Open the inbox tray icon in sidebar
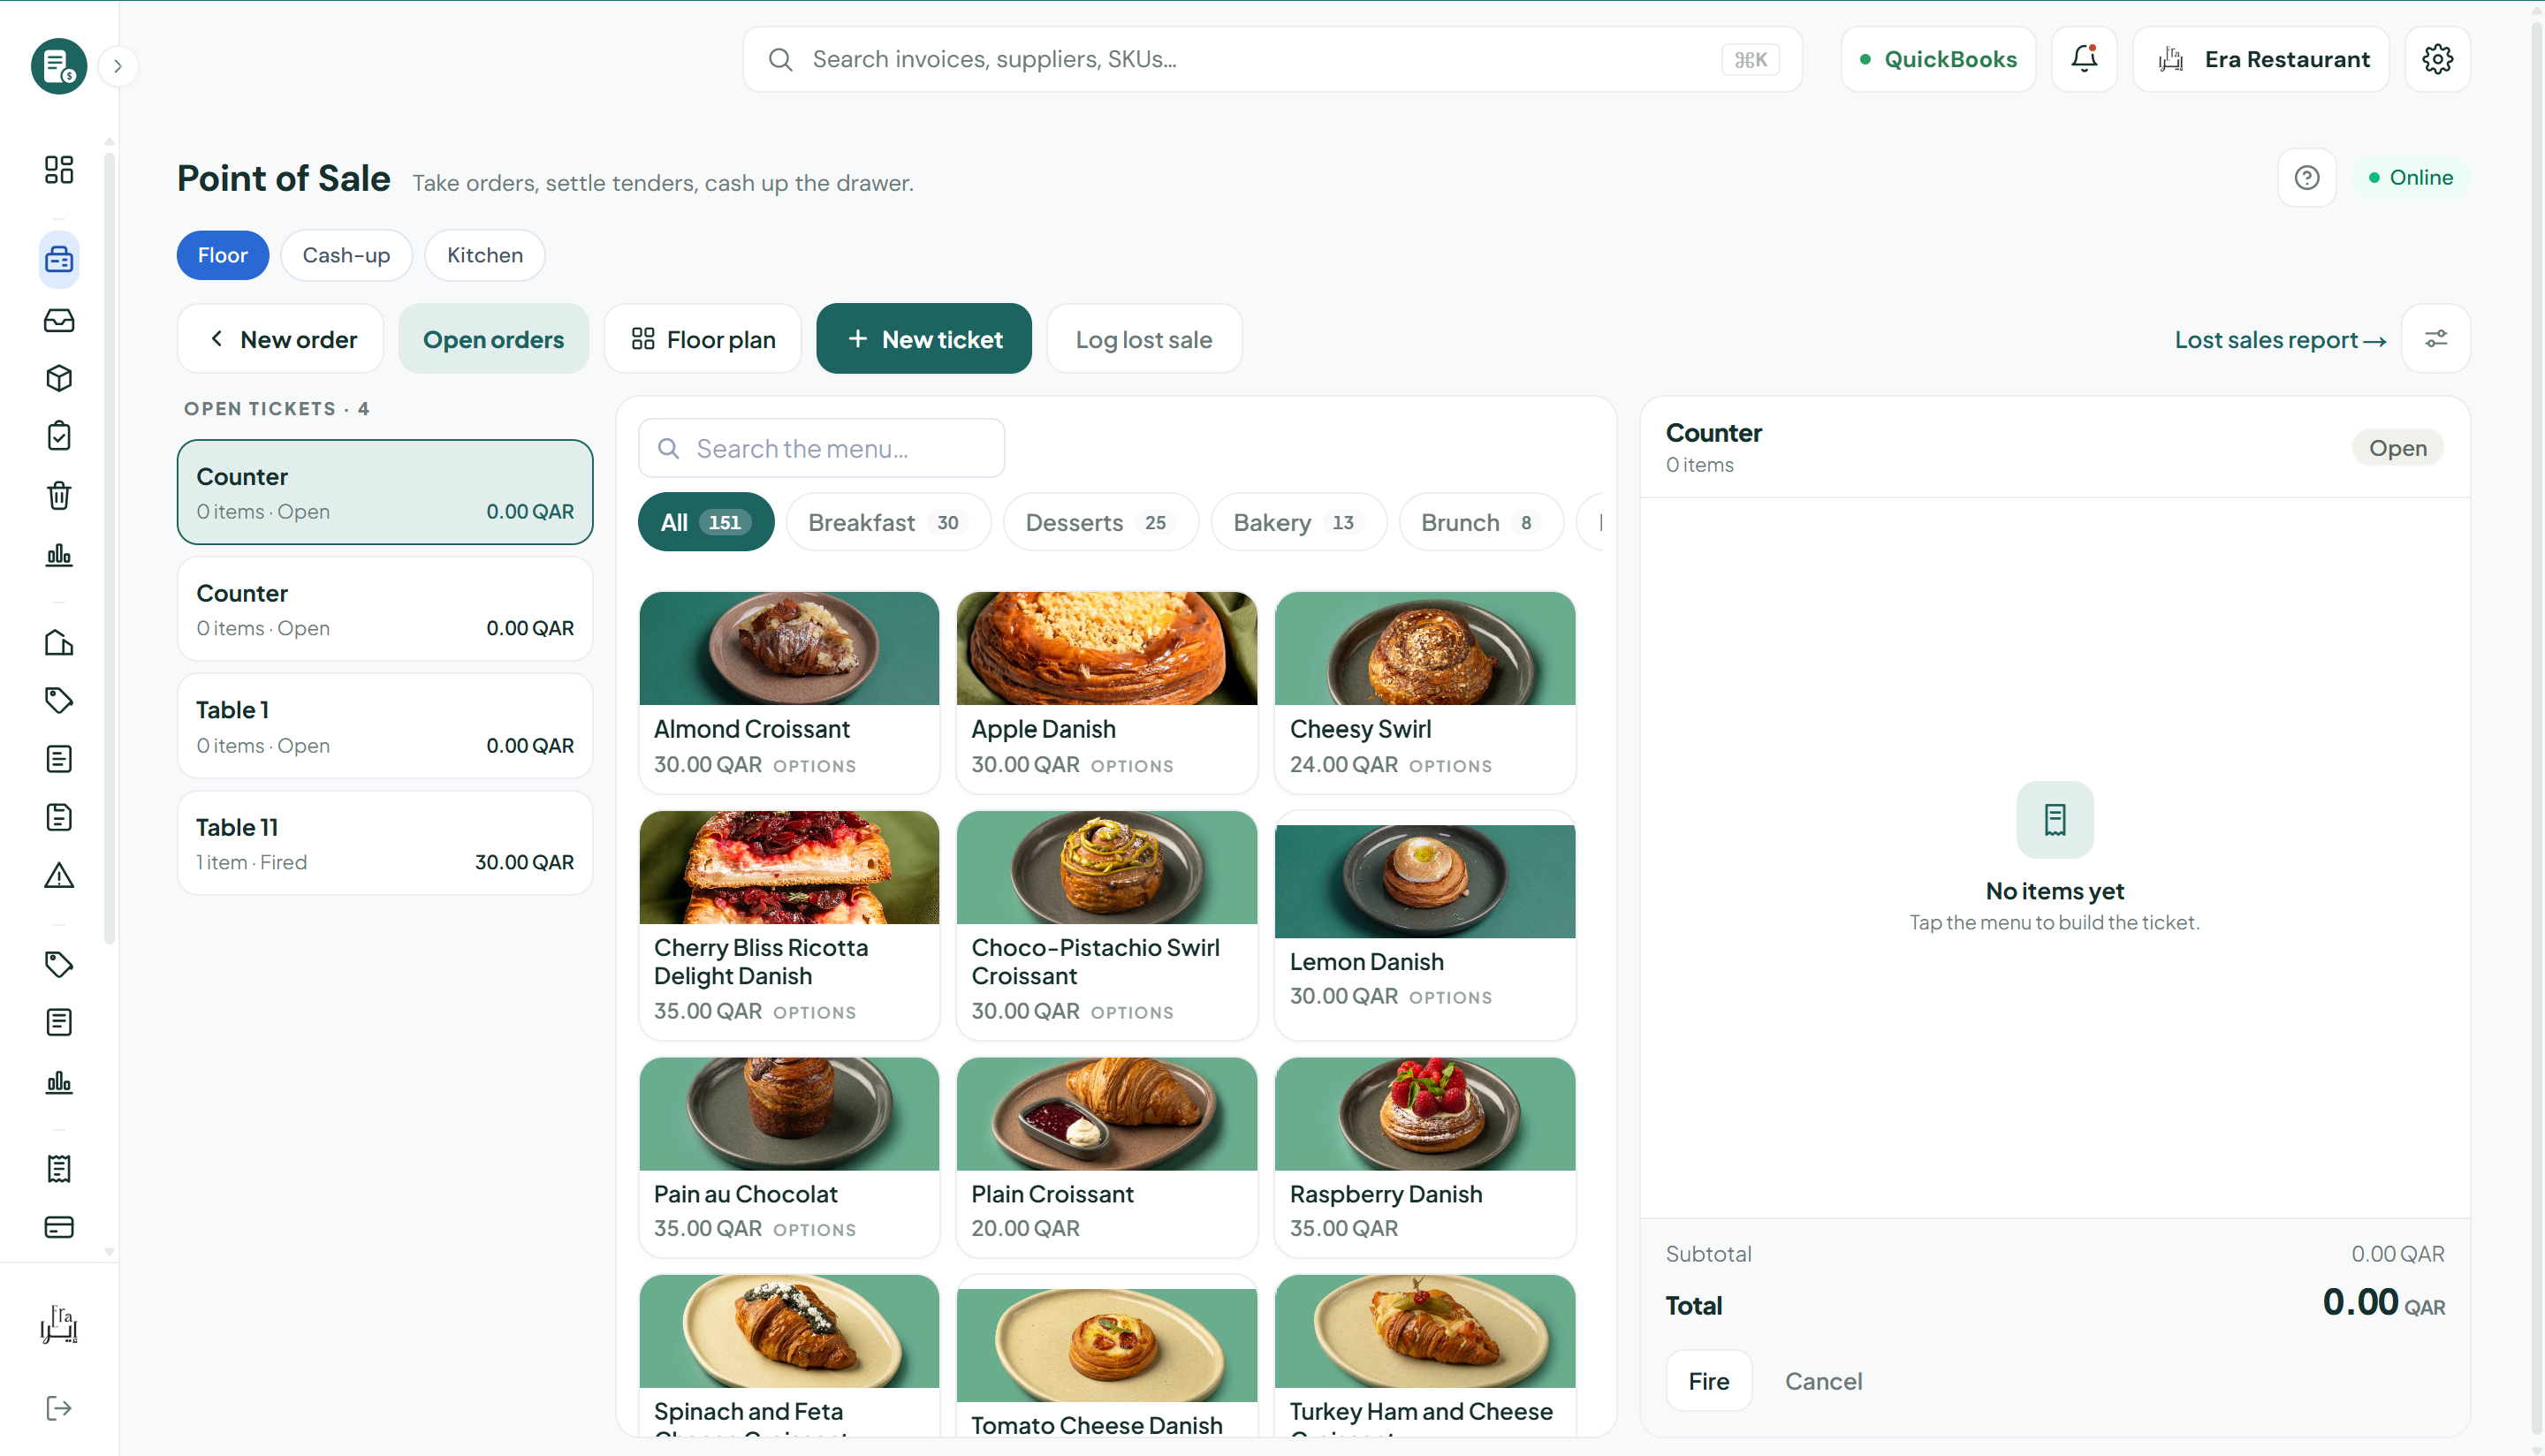Image resolution: width=2545 pixels, height=1456 pixels. (59, 320)
